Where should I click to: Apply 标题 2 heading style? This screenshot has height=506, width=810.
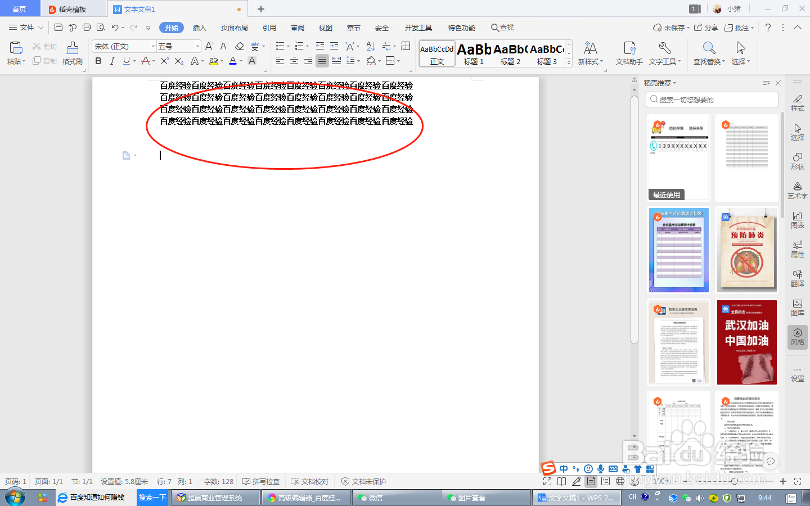pyautogui.click(x=510, y=53)
